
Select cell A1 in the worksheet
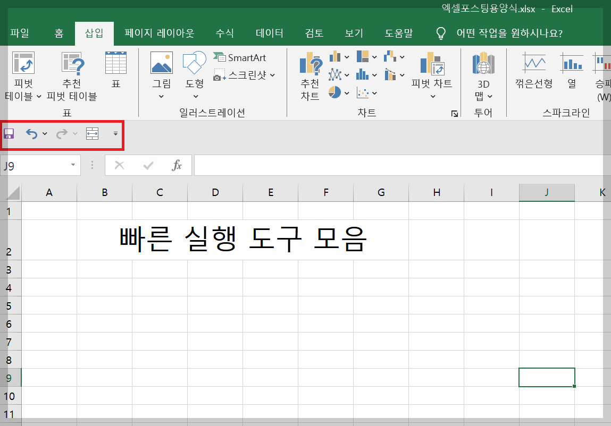(49, 211)
